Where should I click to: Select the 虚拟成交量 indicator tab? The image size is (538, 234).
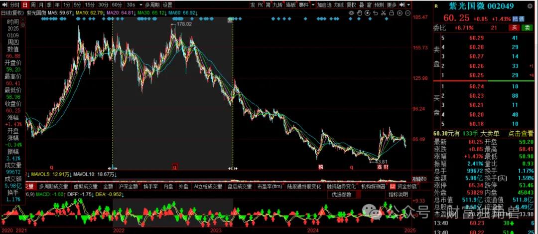(x=86, y=187)
